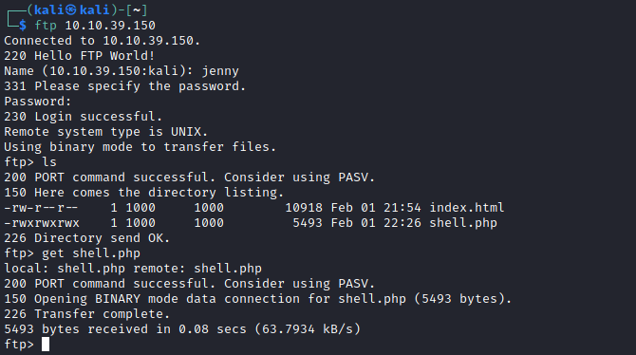
Task: Click the IP address 10.10.39.150 after ftp
Action: [x=110, y=26]
